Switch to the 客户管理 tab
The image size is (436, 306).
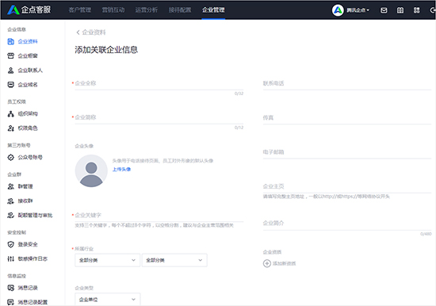point(80,10)
